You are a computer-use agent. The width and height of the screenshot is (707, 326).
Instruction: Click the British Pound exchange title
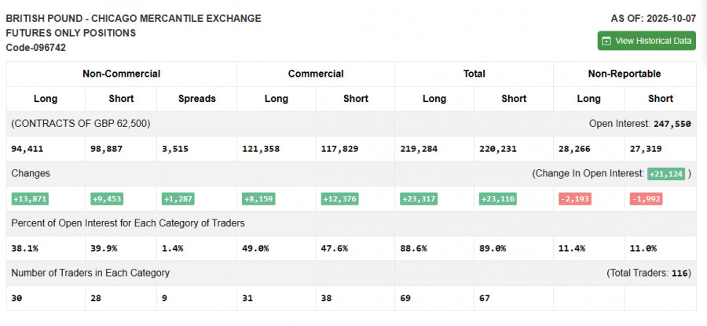click(x=134, y=18)
